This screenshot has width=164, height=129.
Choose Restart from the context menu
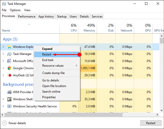tap(47, 54)
